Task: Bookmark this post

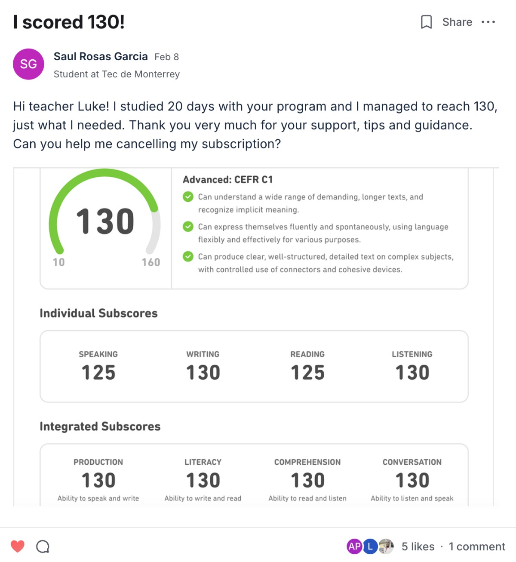Action: (426, 22)
